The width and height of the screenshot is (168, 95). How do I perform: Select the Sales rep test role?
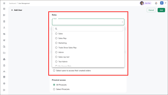click(x=56, y=57)
